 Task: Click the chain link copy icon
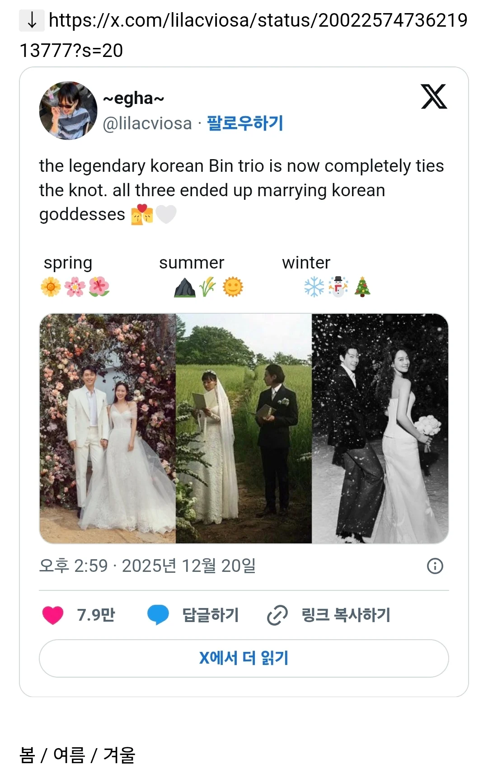coord(277,615)
